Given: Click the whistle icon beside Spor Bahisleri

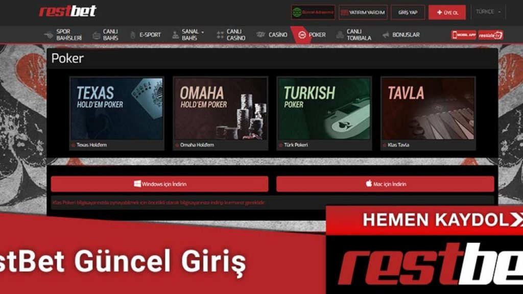Looking at the screenshot, I should point(49,35).
